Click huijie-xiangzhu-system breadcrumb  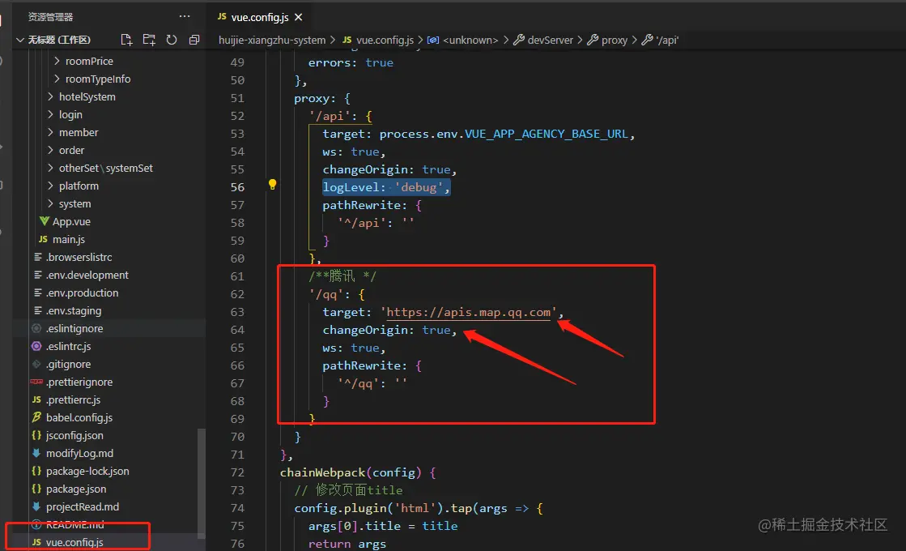coord(272,40)
